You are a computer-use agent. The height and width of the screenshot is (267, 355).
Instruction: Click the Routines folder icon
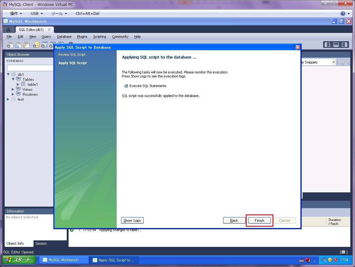[x=18, y=94]
